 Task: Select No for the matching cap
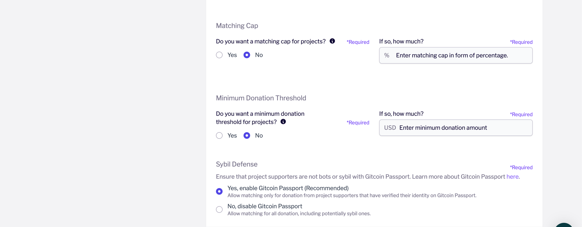tap(247, 55)
